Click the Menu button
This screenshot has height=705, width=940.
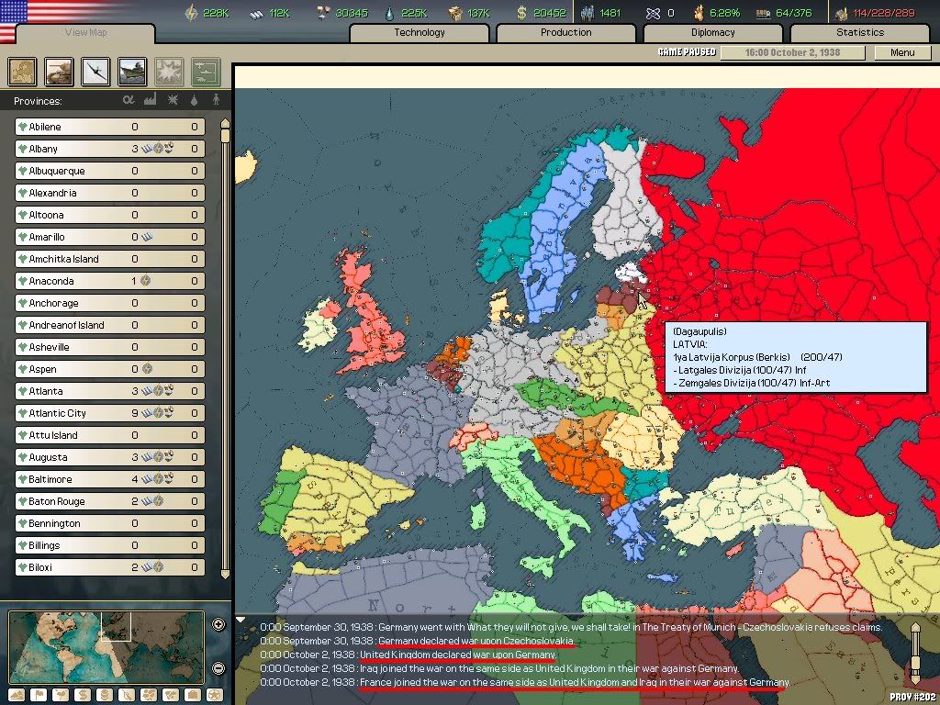click(902, 52)
